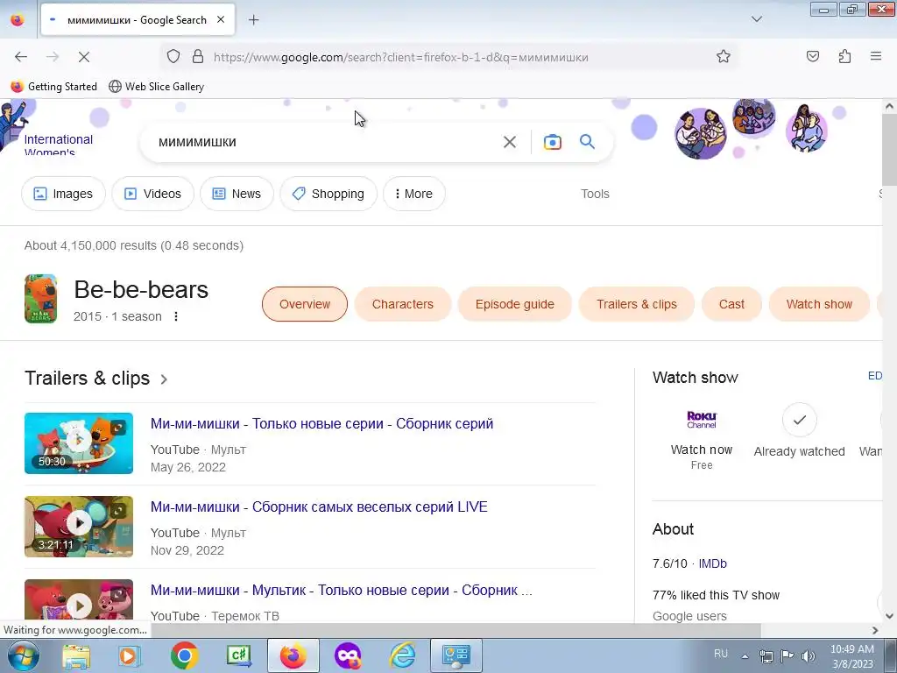
Task: Open Только новые серии - Сборник серий link
Action: click(x=322, y=423)
